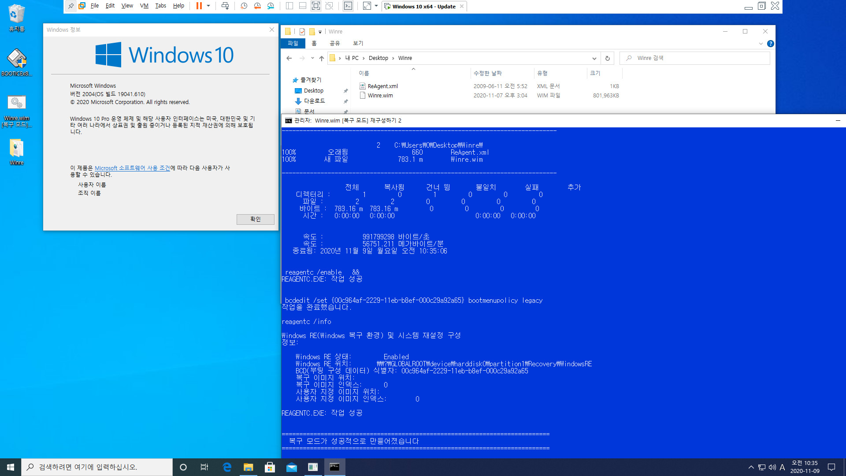
Task: Switch to full screen mode icon in VMware
Action: 316,6
